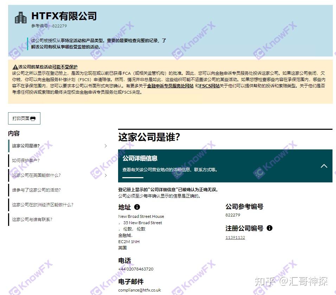Collapse the 公司详细信息 panel
Image resolution: width=336 pixels, height=295 pixels.
tap(324, 166)
